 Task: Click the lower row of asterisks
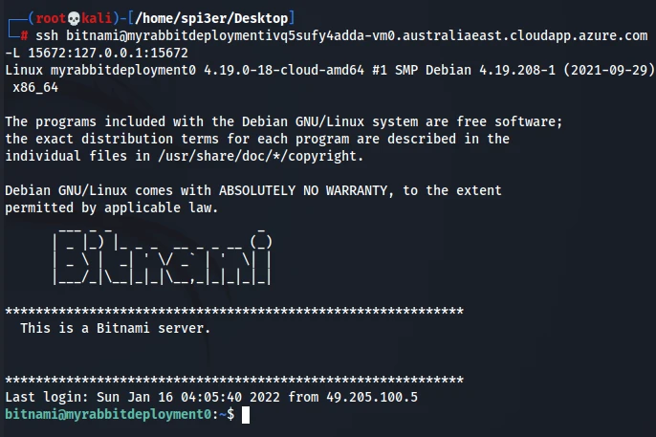[x=234, y=380]
